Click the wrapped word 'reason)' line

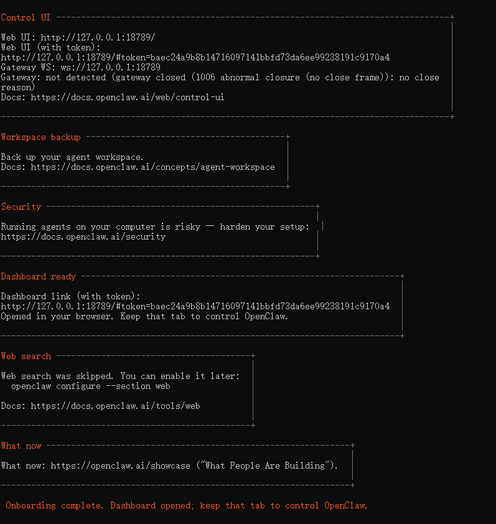coord(17,88)
